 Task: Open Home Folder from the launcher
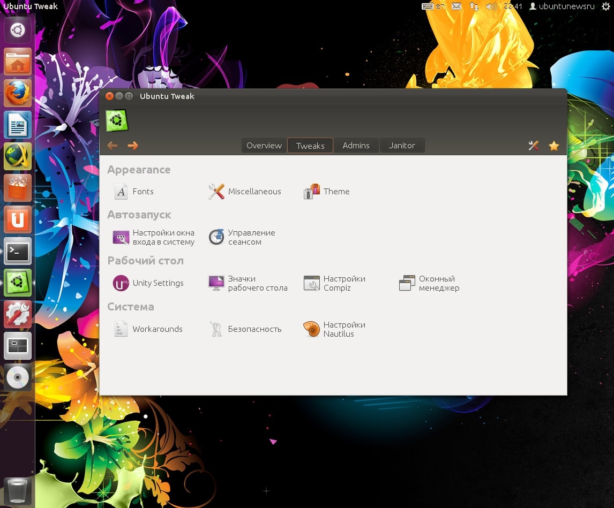pyautogui.click(x=17, y=62)
